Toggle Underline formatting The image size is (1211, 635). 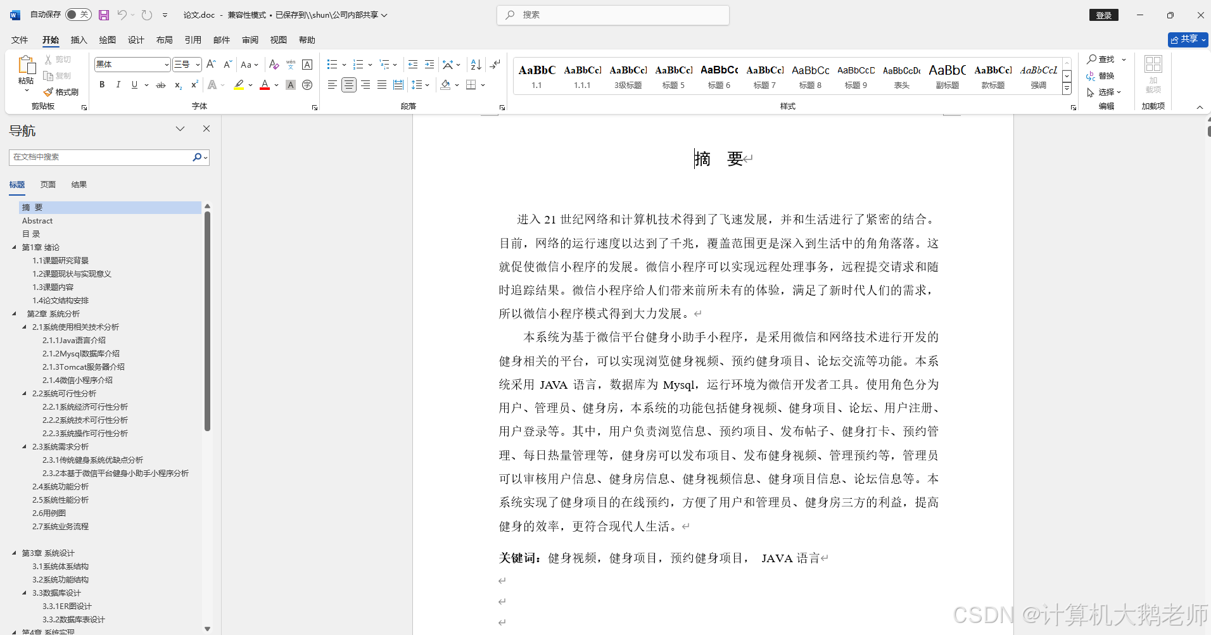(x=134, y=85)
